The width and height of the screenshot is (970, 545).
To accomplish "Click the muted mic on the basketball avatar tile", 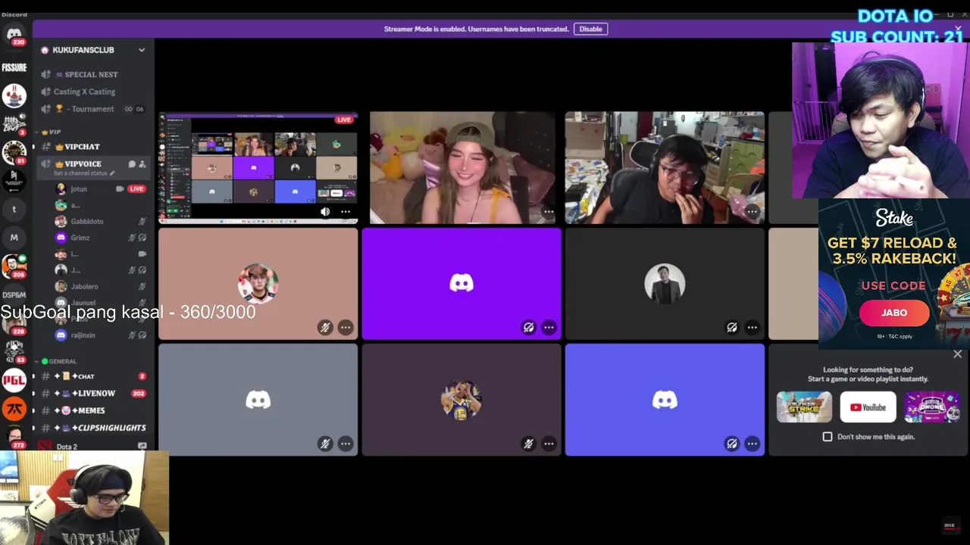I will click(528, 444).
